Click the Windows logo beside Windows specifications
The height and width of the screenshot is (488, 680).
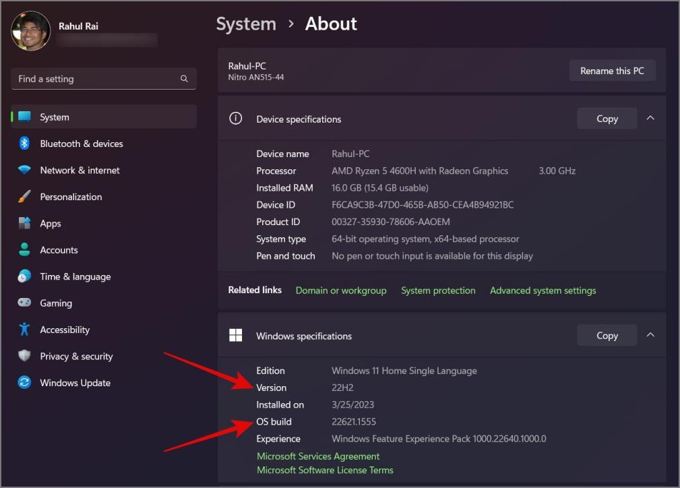(235, 335)
